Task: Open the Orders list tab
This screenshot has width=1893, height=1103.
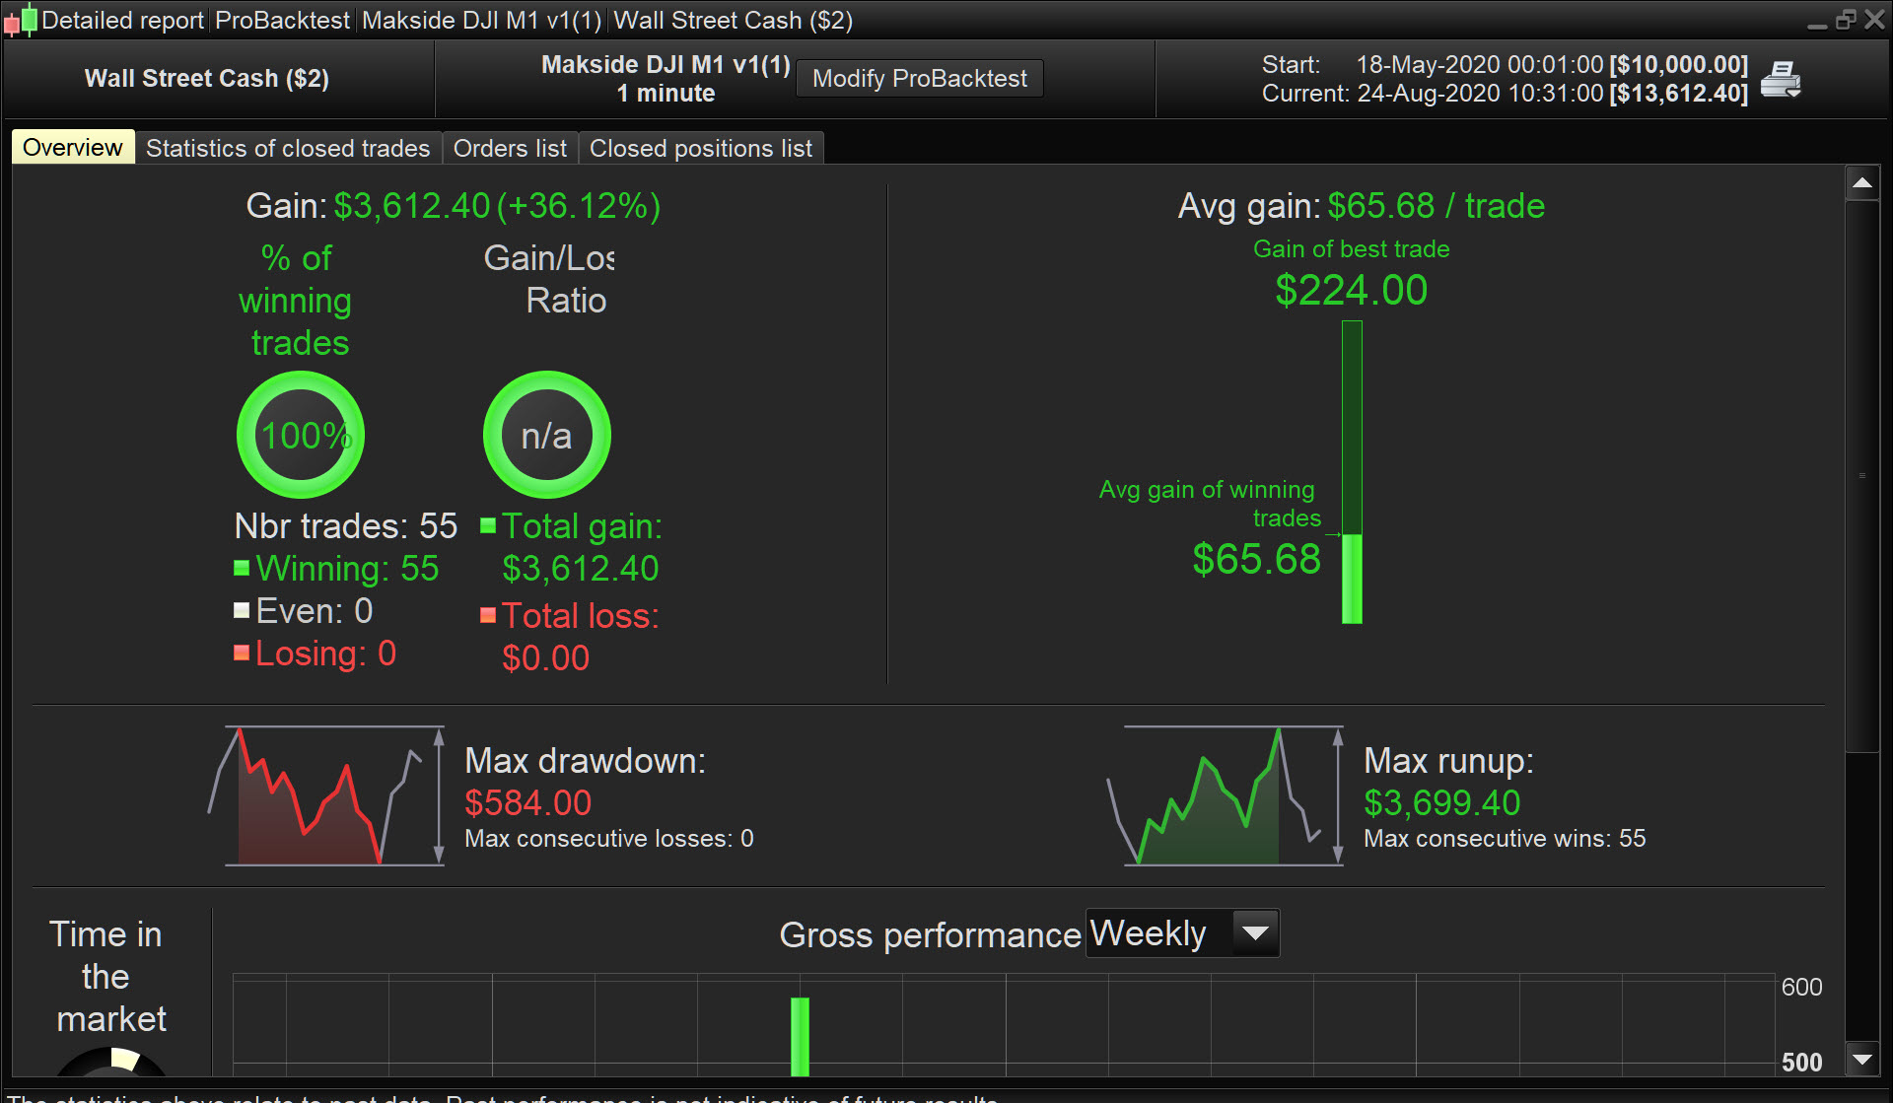Action: (x=510, y=148)
